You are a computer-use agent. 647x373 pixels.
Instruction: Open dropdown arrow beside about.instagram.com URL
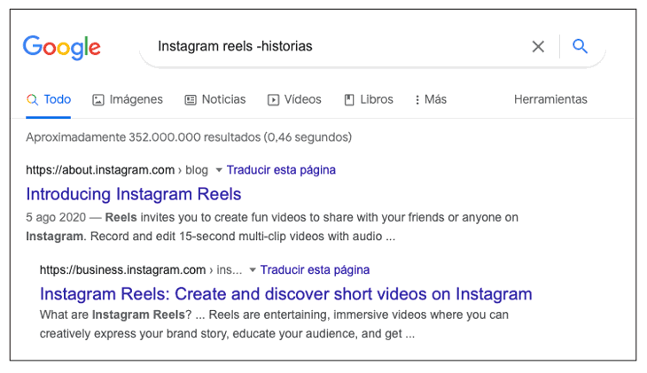pyautogui.click(x=219, y=170)
